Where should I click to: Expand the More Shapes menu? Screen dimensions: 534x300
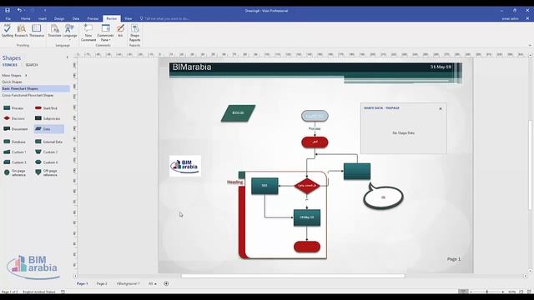(14, 76)
